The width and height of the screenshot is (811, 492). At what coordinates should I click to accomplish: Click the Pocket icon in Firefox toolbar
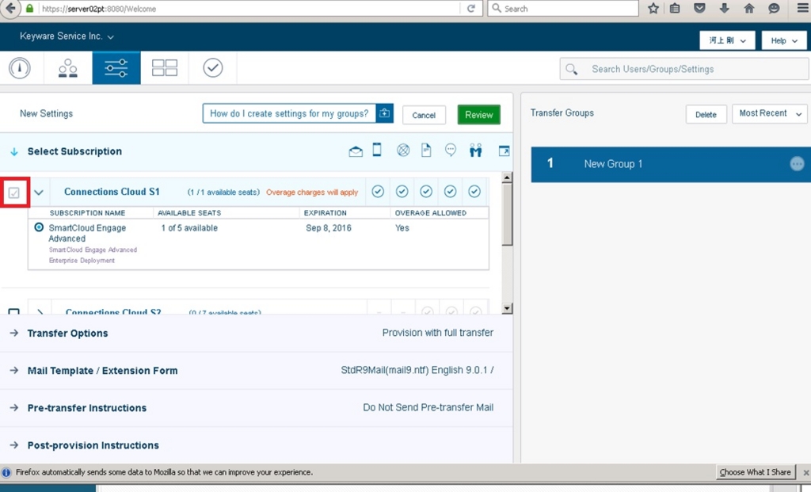point(699,8)
